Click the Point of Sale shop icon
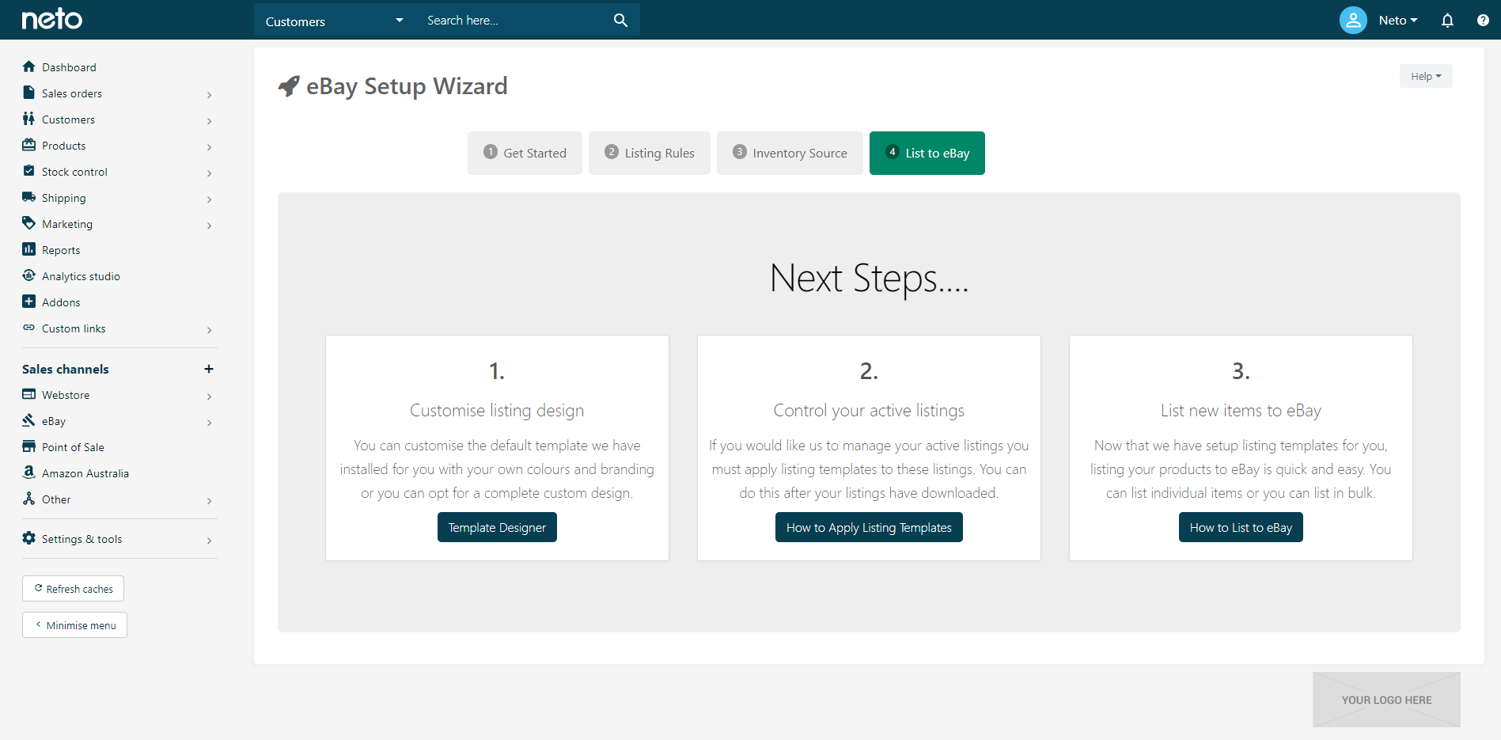 click(x=29, y=446)
